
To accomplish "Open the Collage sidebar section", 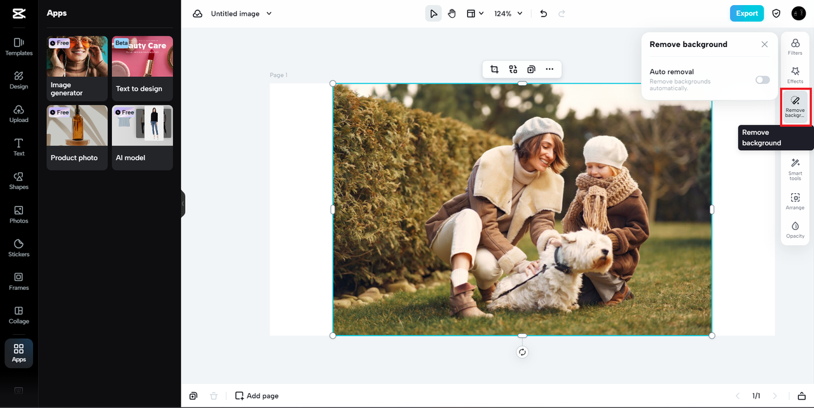I will point(19,315).
